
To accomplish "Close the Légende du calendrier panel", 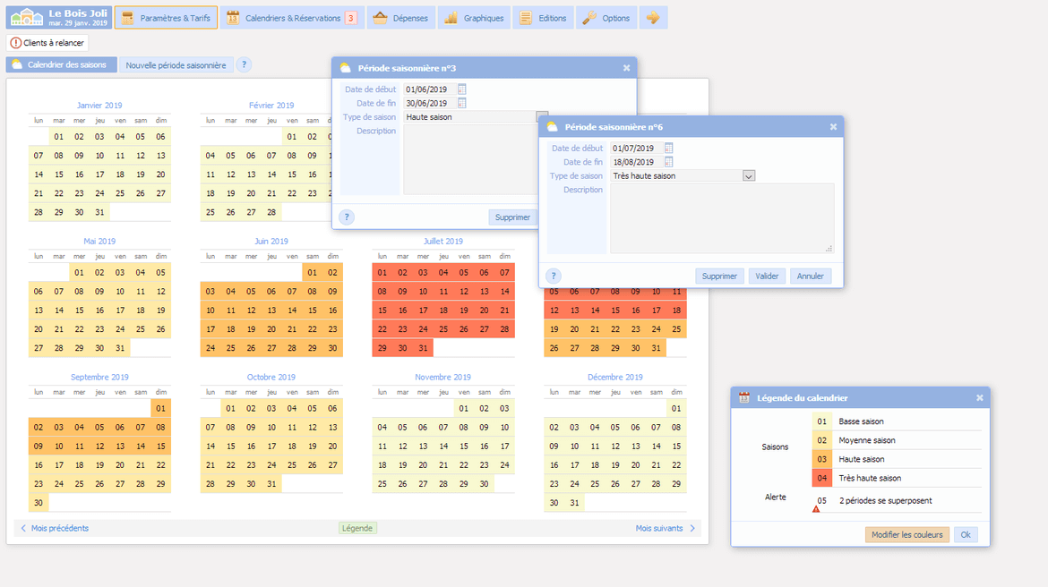I will [979, 398].
